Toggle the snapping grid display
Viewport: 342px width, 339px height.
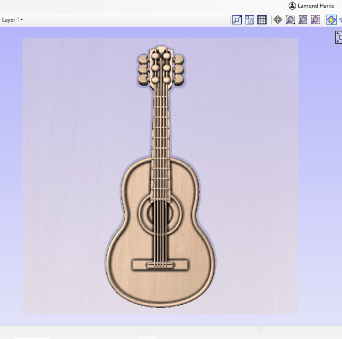click(261, 20)
